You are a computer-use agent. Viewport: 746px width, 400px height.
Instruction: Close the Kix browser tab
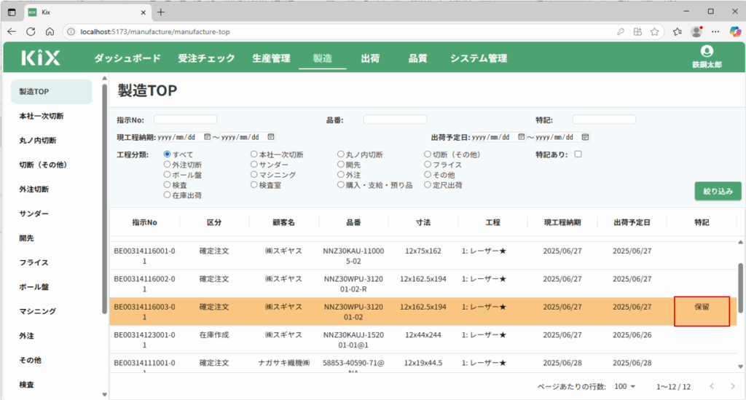[144, 12]
